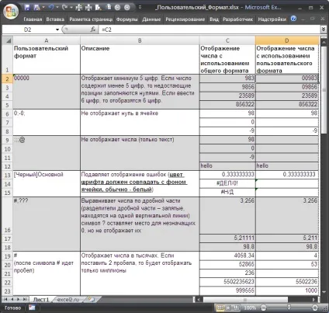
Task: Expand the formula bar with chevron
Action: pos(324,30)
